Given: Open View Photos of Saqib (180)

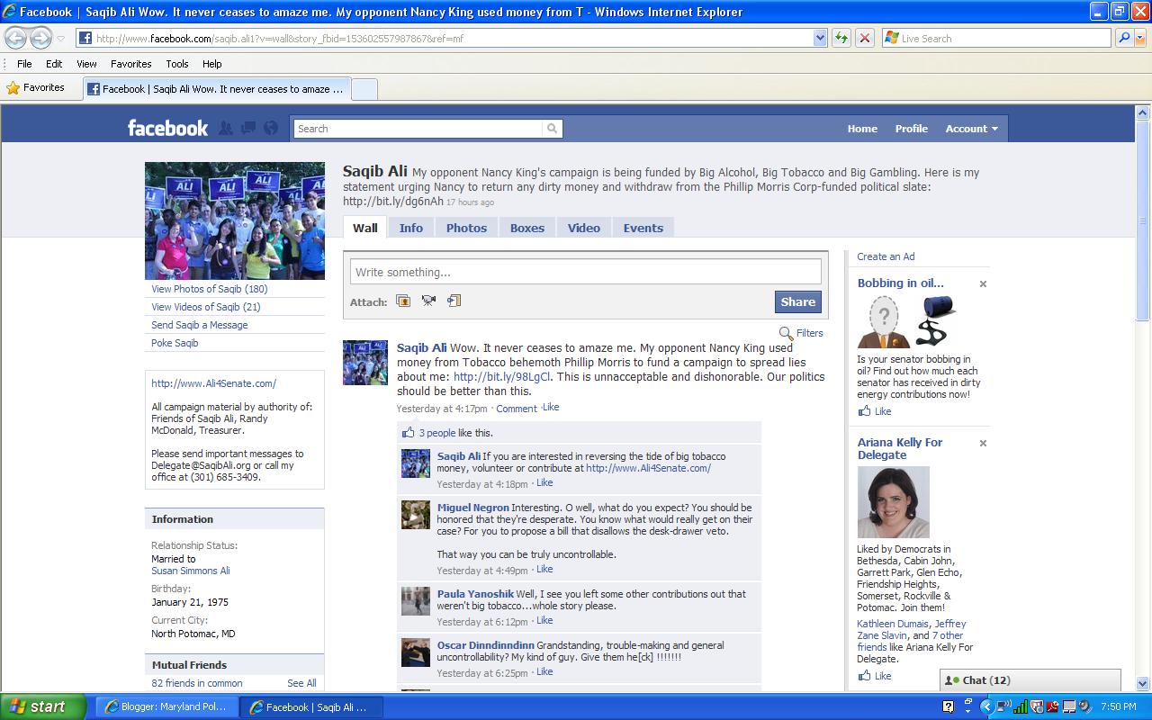Looking at the screenshot, I should (x=210, y=289).
